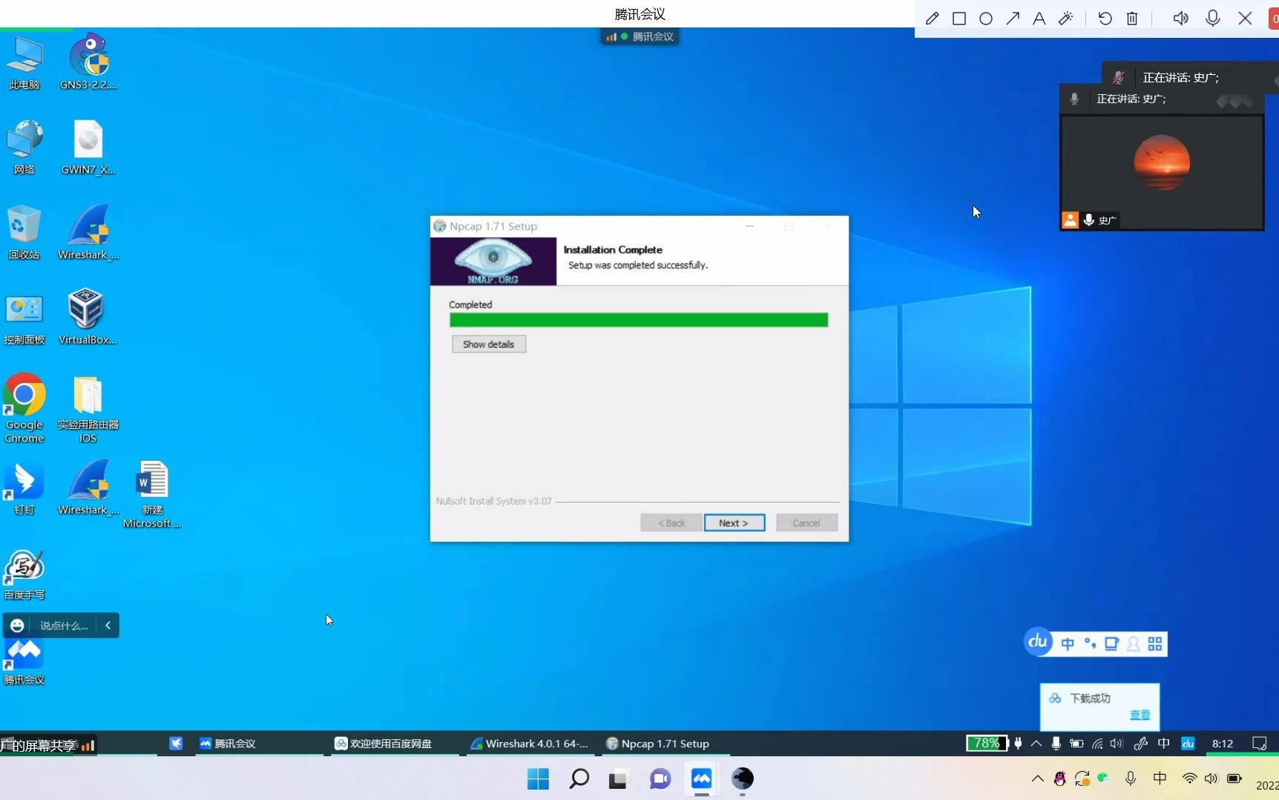
Task: Open the 网络 desktop icon
Action: tap(24, 147)
